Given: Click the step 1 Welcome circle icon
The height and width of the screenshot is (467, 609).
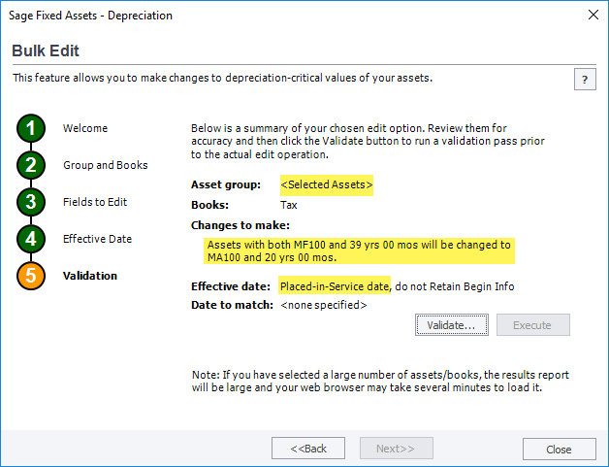Looking at the screenshot, I should [x=31, y=128].
